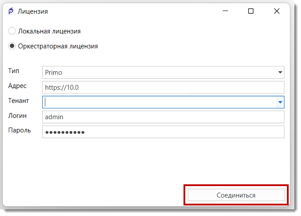
Task: Expand the Тенант dropdown arrow
Action: 280,102
